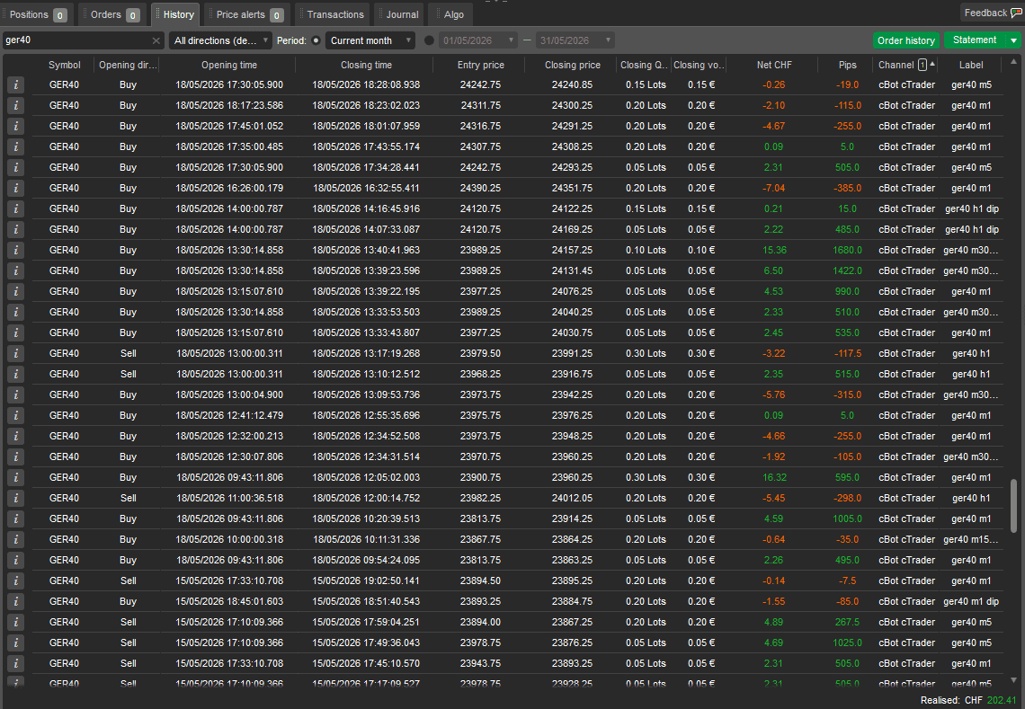Image resolution: width=1025 pixels, height=709 pixels.
Task: Click the scrollbar down arrow
Action: (x=1014, y=680)
